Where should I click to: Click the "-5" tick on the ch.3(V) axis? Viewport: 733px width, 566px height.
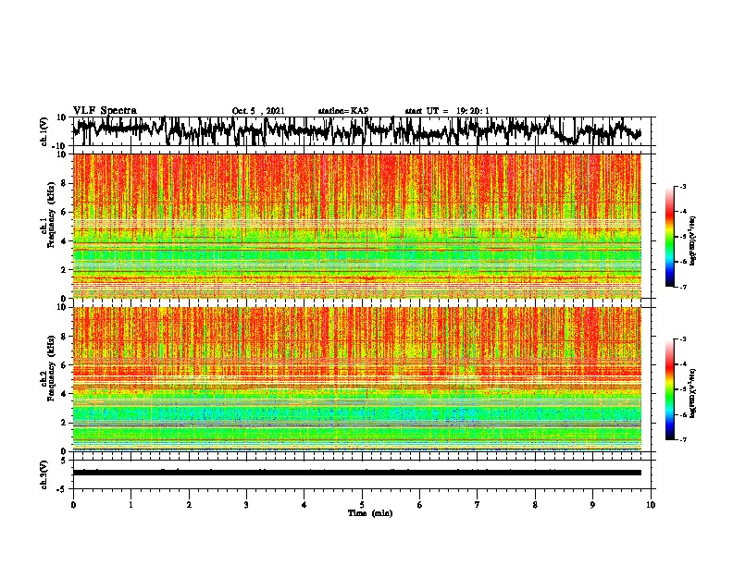[x=62, y=489]
